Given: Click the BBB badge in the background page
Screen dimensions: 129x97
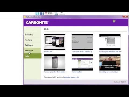Looking at the screenshot, I should [56, 14].
